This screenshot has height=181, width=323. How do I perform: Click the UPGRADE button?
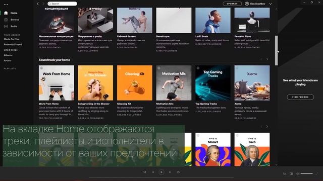(232, 4)
